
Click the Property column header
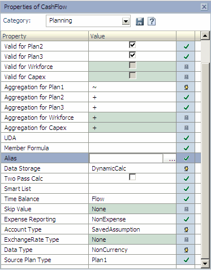45,36
